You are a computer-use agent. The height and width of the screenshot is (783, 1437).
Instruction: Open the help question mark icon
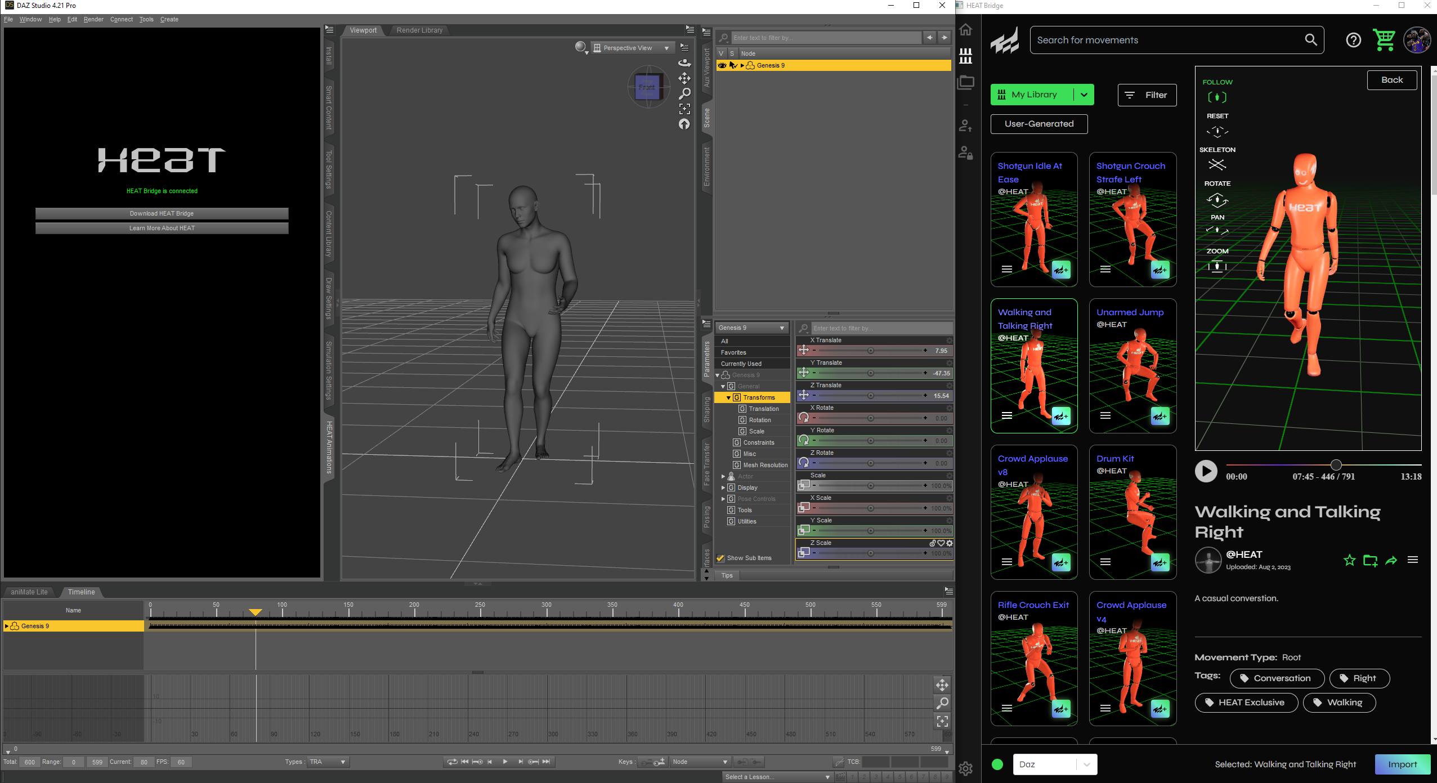(1353, 40)
